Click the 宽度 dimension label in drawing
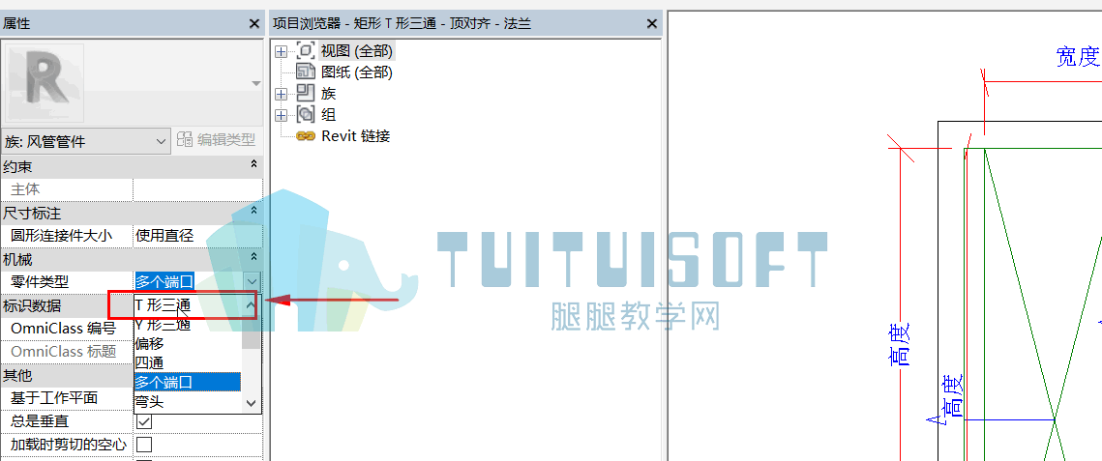 pyautogui.click(x=1078, y=57)
